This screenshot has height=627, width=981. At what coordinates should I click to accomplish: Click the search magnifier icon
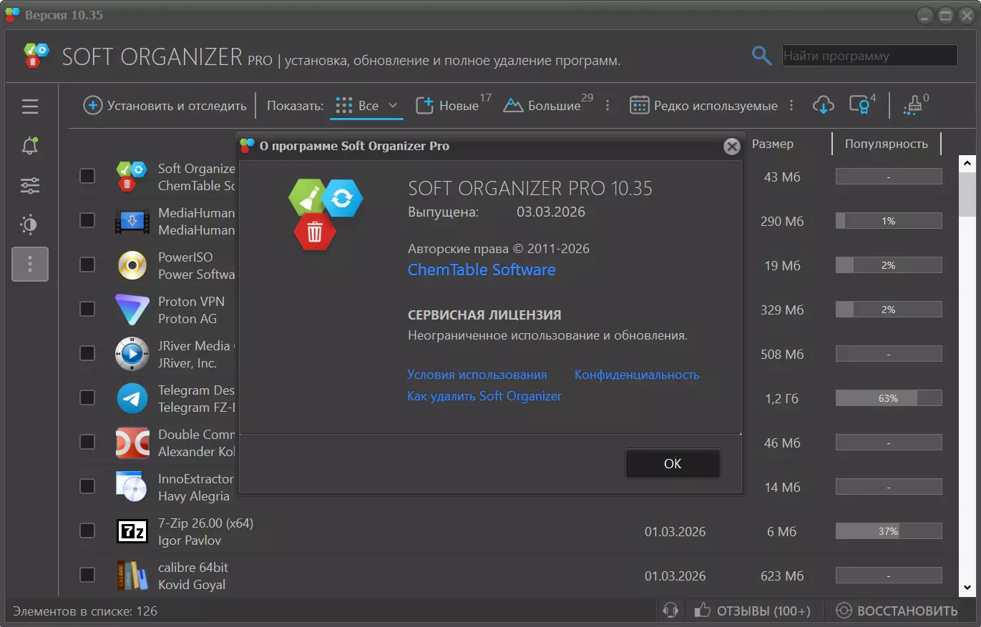(761, 56)
